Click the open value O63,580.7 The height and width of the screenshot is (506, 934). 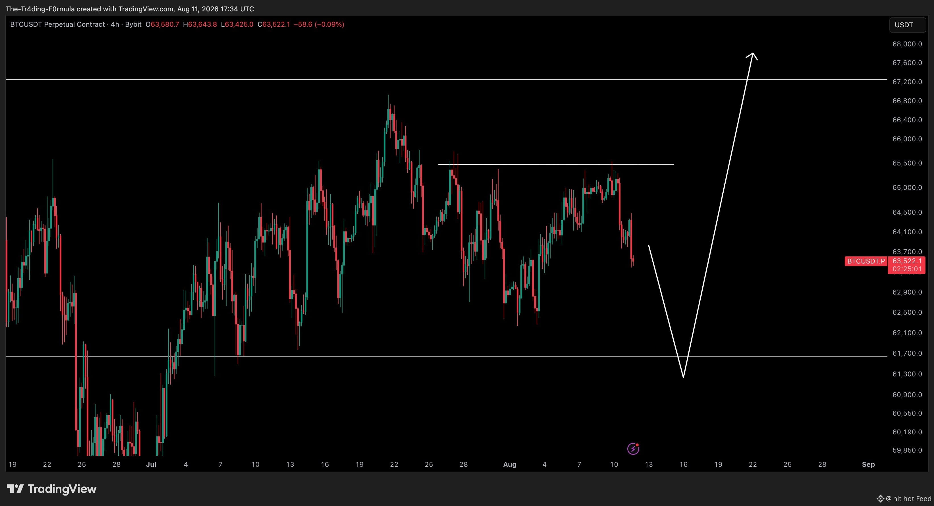click(162, 24)
